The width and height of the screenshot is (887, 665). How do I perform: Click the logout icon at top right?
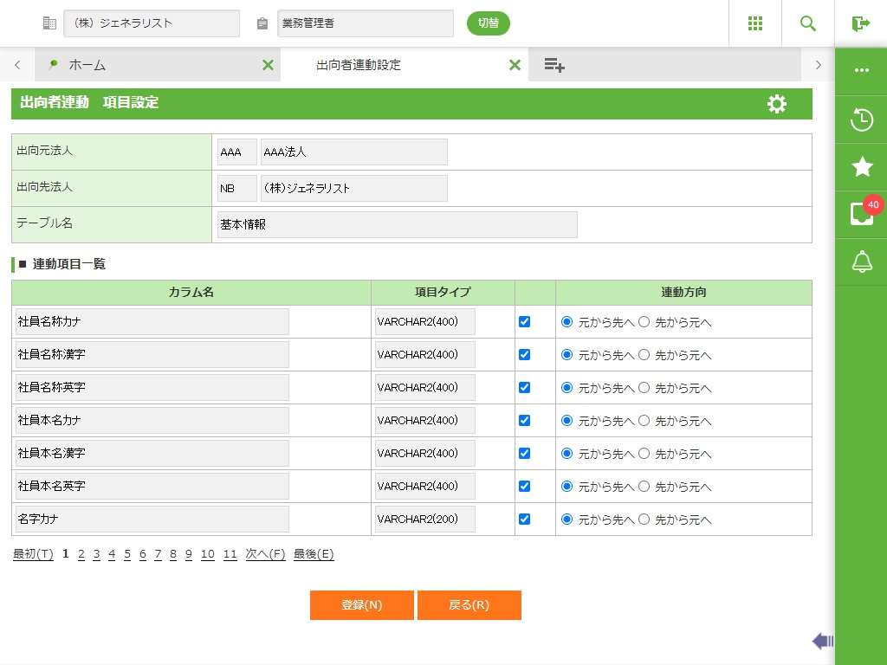point(860,23)
